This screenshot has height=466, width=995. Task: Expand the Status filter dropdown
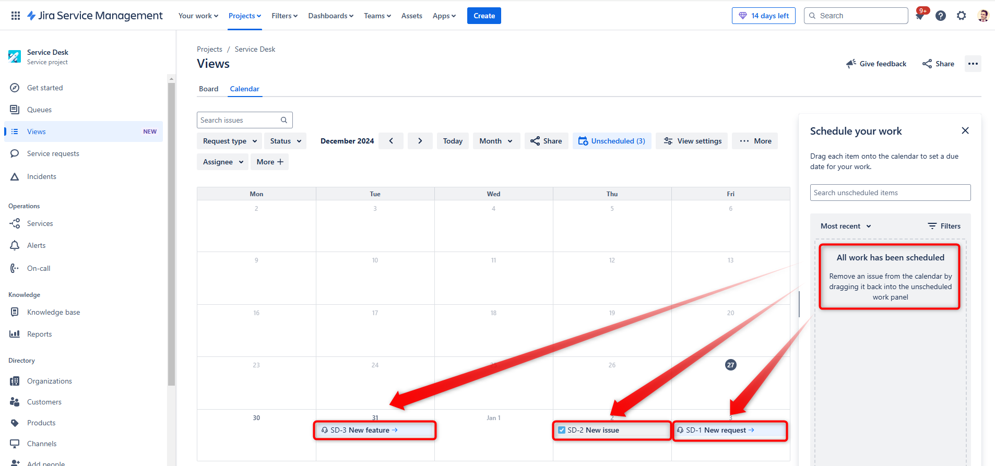point(286,141)
